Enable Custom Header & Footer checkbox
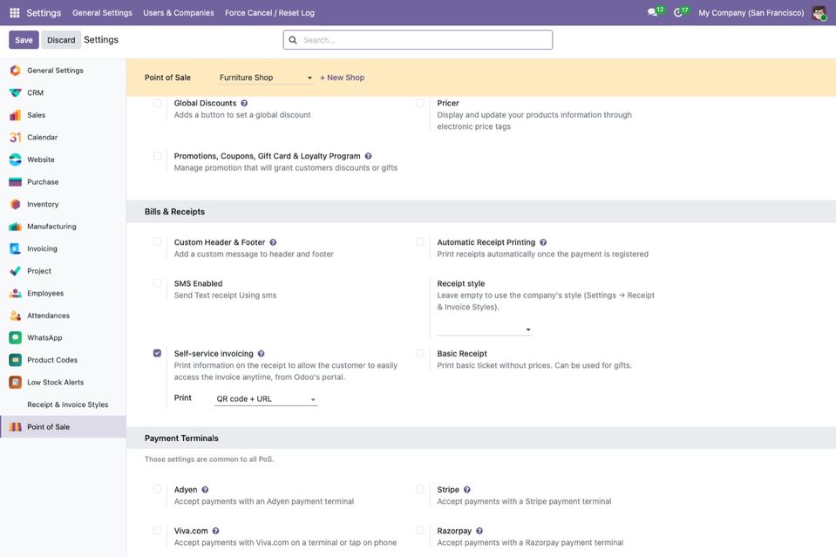The height and width of the screenshot is (557, 836). click(x=157, y=242)
